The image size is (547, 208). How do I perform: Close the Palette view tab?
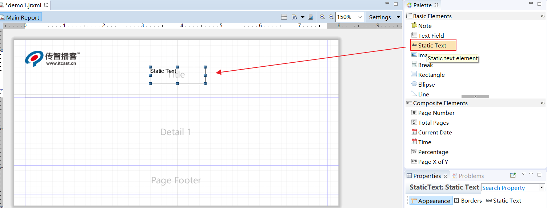[x=436, y=5]
